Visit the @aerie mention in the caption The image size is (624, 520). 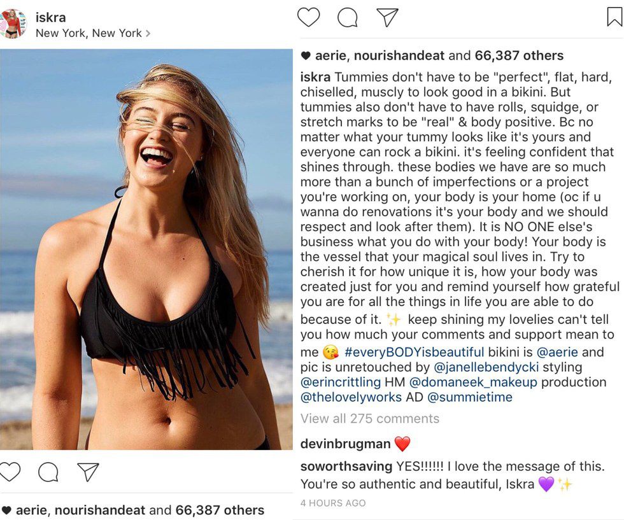point(553,352)
